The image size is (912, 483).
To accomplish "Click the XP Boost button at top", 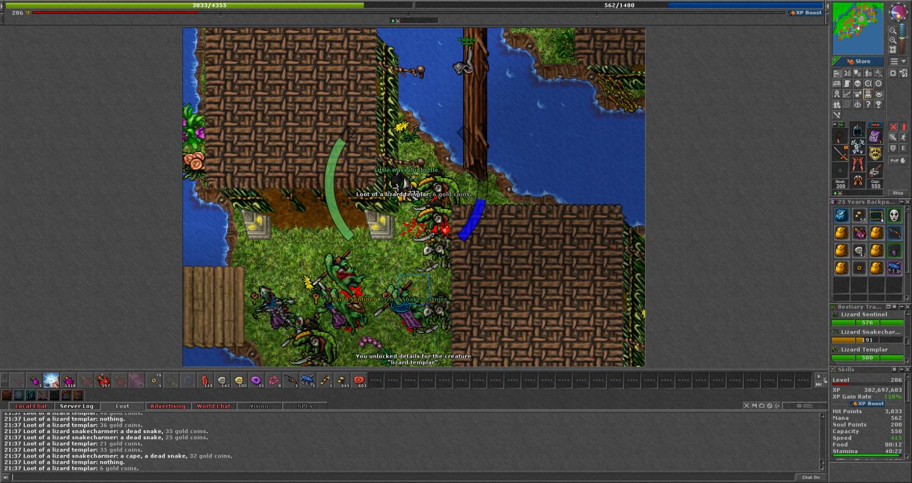I will point(805,13).
